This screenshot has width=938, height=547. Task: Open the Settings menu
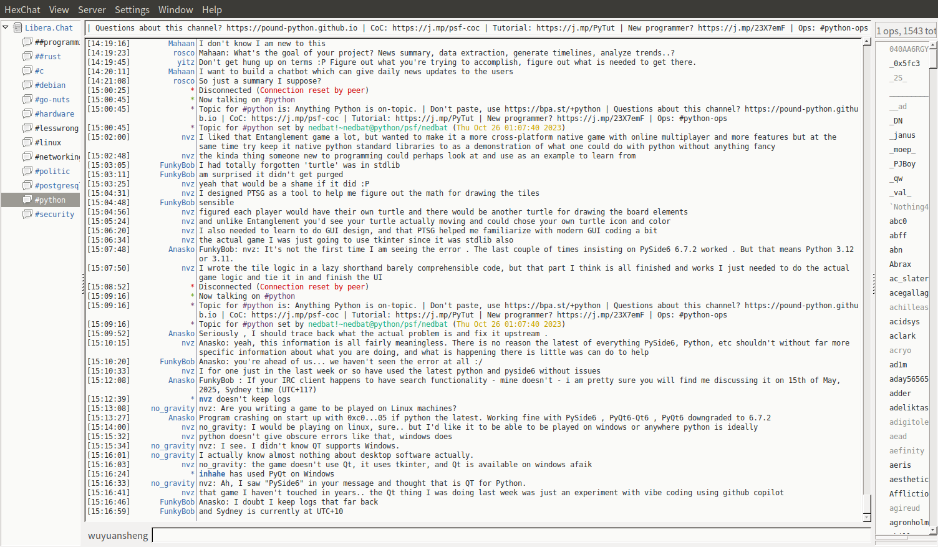pyautogui.click(x=132, y=9)
